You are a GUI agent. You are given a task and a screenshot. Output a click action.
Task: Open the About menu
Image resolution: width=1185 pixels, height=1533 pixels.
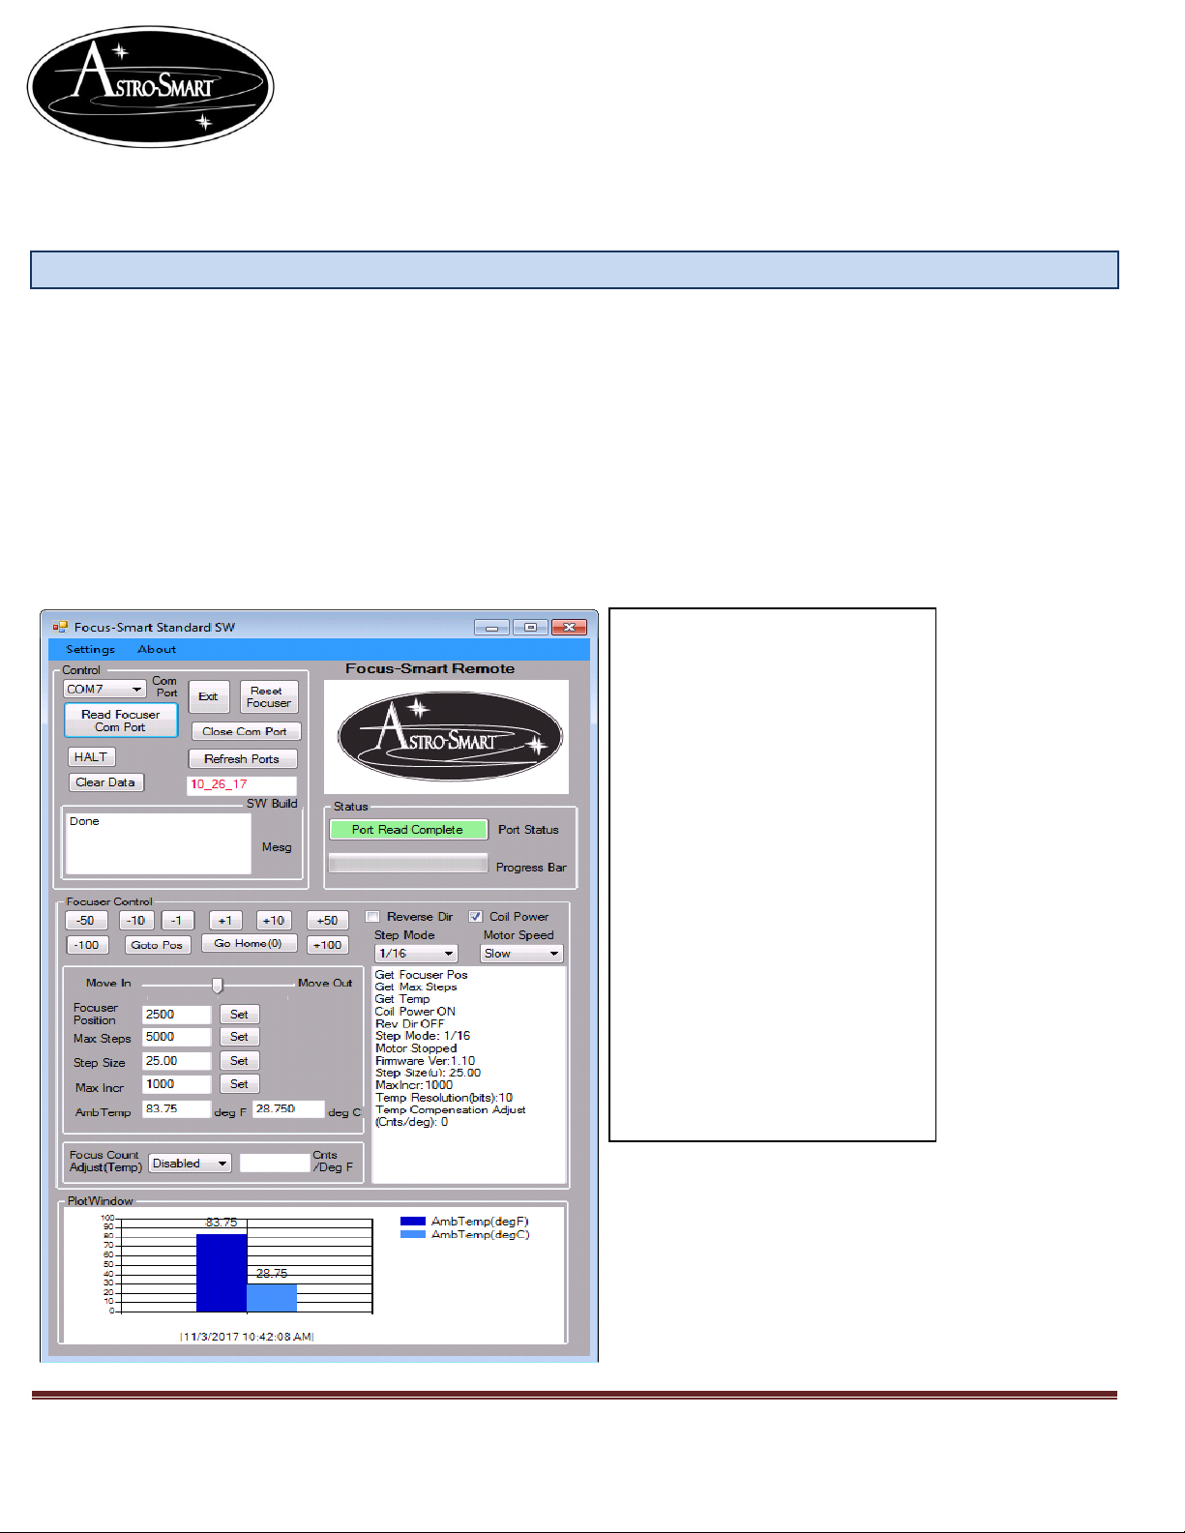157,649
